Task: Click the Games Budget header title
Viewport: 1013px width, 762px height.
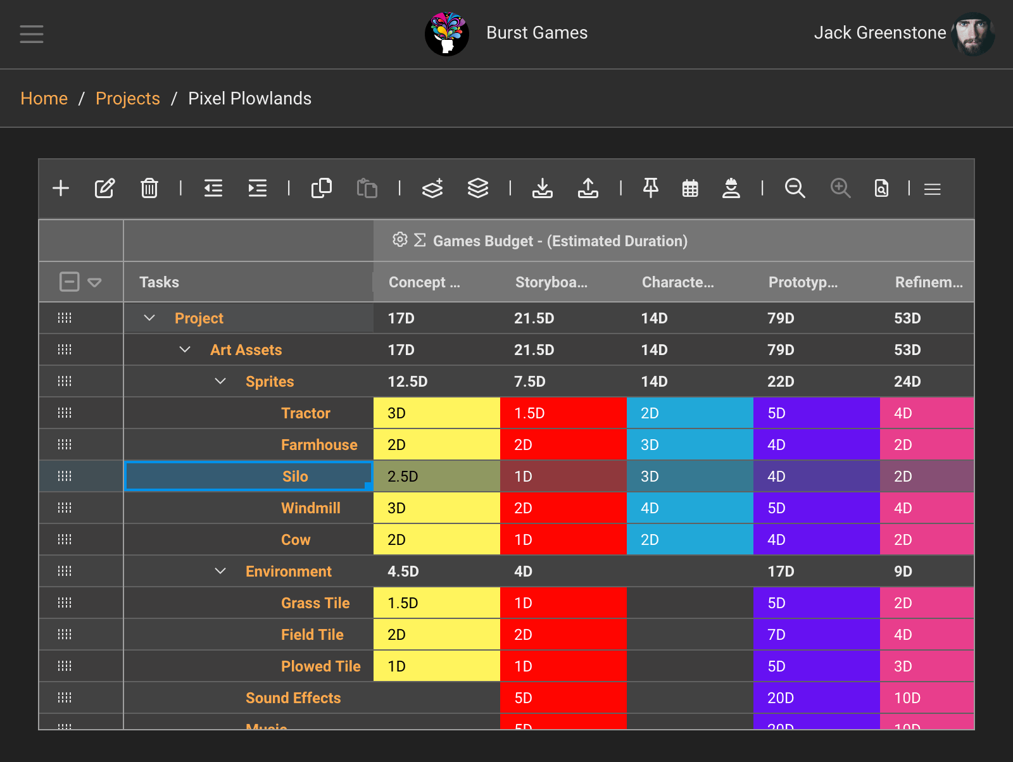Action: (x=560, y=241)
